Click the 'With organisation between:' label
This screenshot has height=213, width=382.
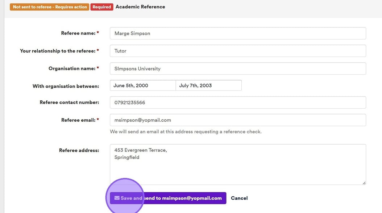point(66,86)
